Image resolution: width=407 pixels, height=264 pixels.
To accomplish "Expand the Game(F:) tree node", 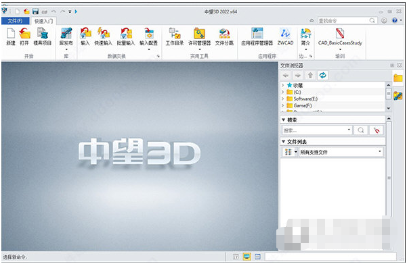I will coord(283,105).
